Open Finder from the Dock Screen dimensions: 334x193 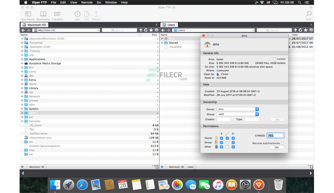point(55,185)
